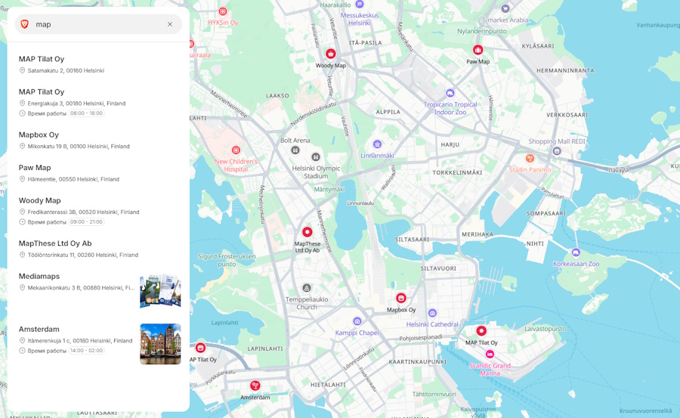This screenshot has height=418, width=680.
Task: Click the HERMANNINRANTA district label
Action: tap(565, 70)
